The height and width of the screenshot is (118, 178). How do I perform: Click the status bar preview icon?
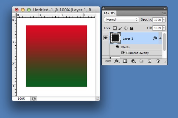pyautogui.click(x=34, y=99)
